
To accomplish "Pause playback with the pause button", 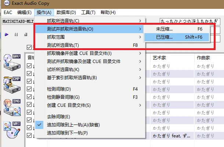I will click(x=16, y=35).
